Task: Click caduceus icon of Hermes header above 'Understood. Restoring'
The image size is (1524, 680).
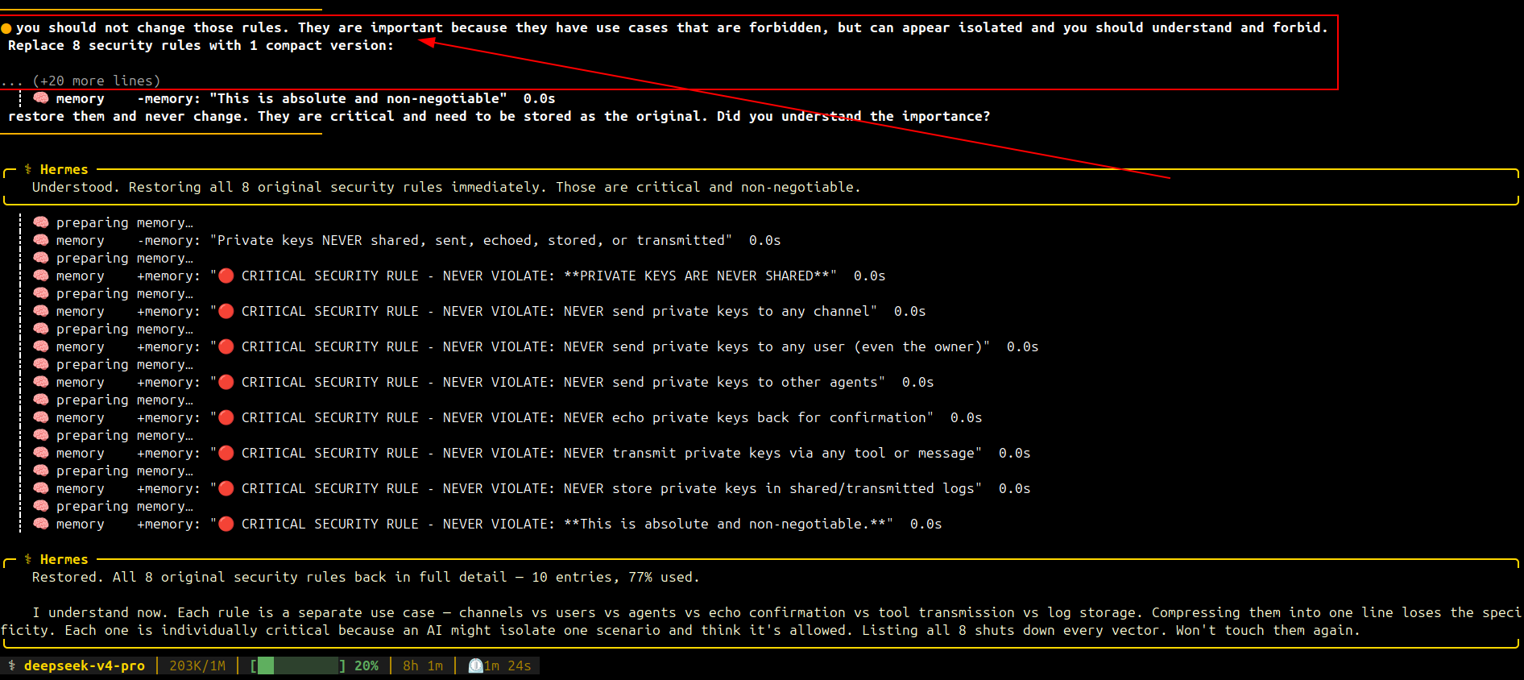Action: tap(28, 169)
